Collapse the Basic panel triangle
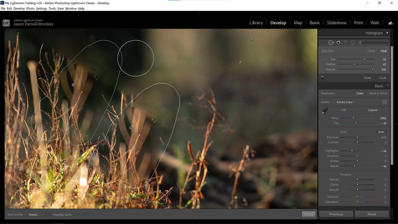This screenshot has height=224, width=398. 388,86
